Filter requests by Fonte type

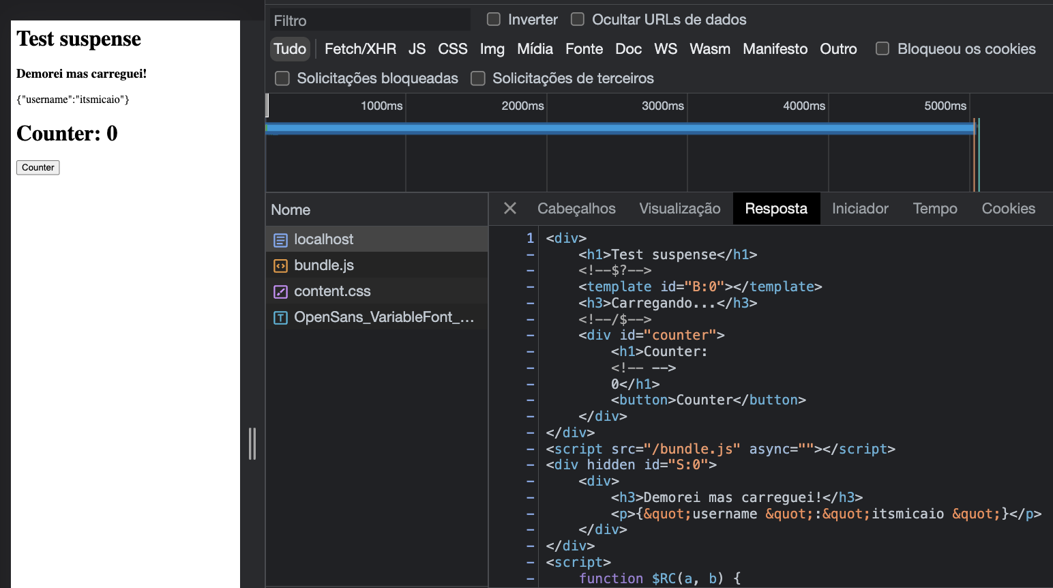click(584, 49)
